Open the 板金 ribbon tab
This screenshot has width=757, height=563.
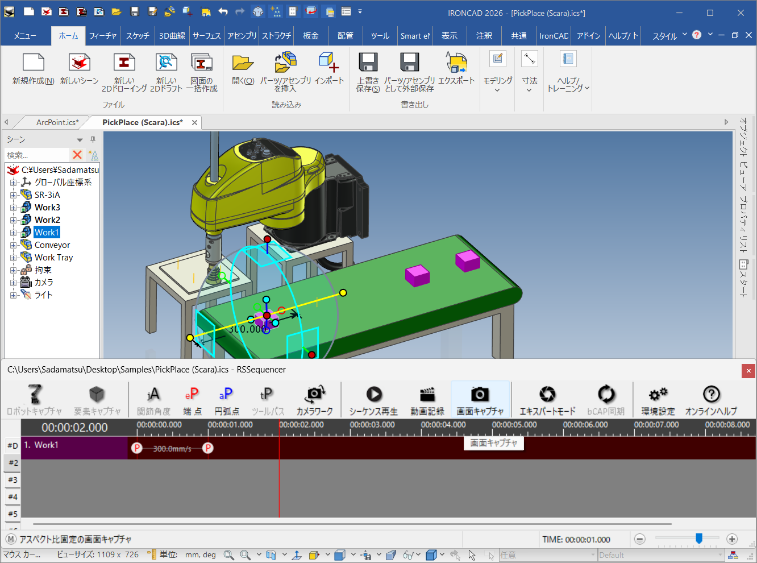tap(311, 36)
